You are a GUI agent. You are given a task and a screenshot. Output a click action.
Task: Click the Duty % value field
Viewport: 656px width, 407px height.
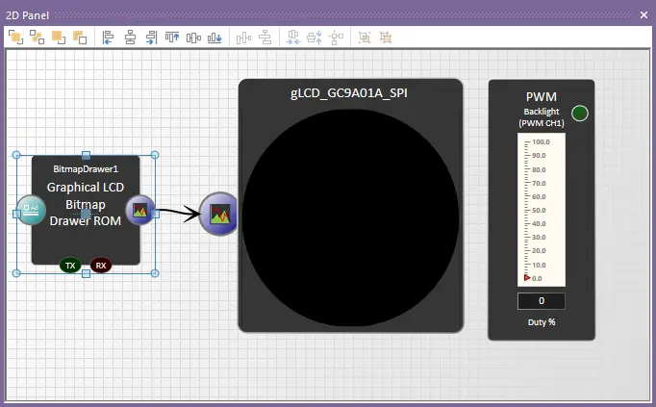(542, 301)
